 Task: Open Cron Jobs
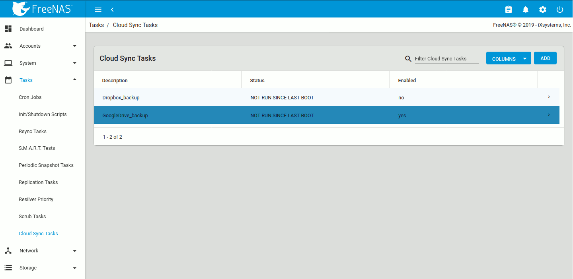click(x=30, y=97)
